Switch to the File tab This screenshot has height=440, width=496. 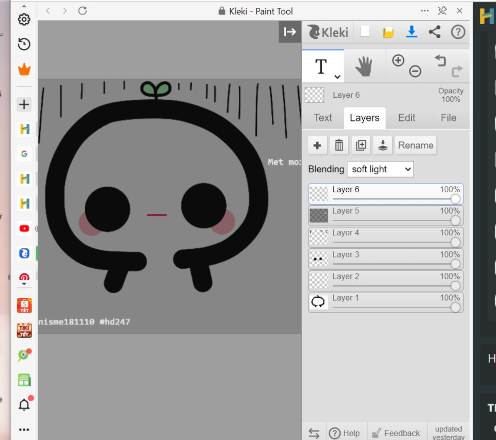[x=448, y=118]
